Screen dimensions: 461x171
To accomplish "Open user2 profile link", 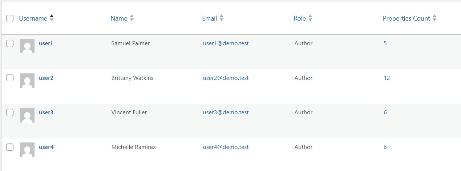I will [x=46, y=78].
